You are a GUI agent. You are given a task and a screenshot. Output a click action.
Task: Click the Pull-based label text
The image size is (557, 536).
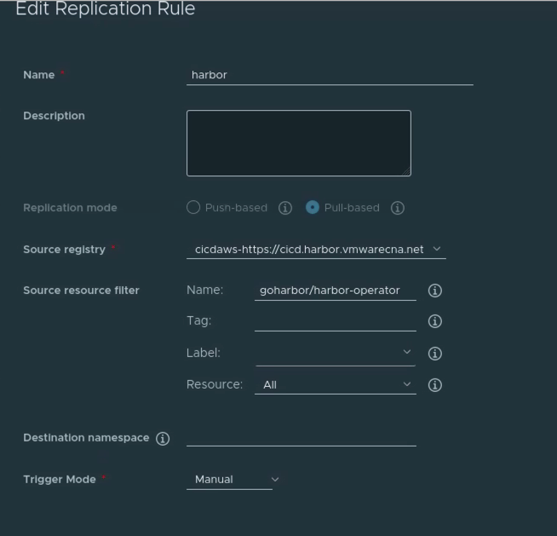pyautogui.click(x=352, y=208)
